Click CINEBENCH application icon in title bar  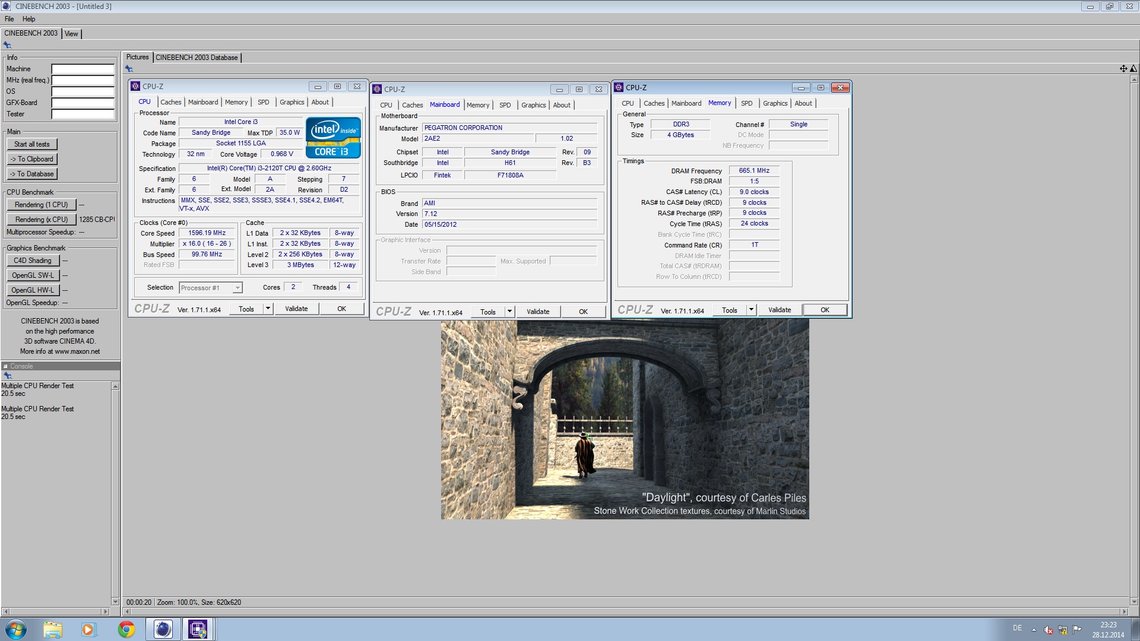point(6,6)
